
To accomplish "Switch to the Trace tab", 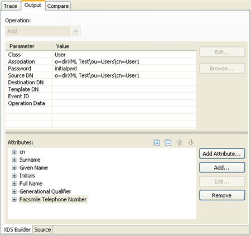I will (x=11, y=6).
